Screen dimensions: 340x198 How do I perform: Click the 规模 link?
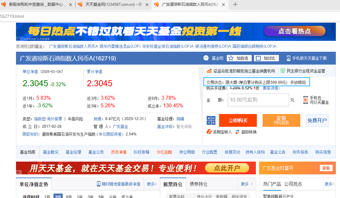pos(97,119)
